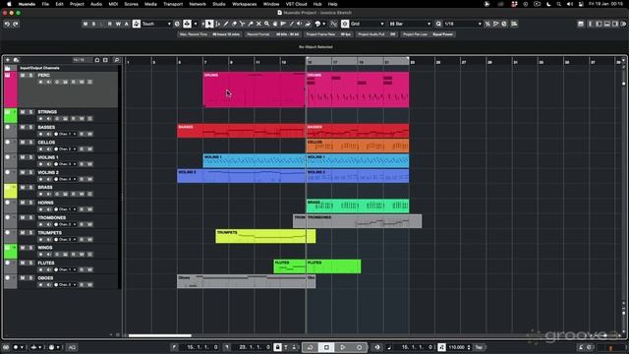Select the Mute X tool
This screenshot has height=354, width=629.
(258, 24)
